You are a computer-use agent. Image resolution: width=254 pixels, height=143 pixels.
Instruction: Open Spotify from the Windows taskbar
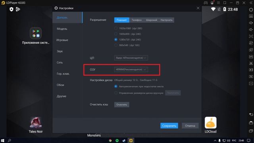coord(117,141)
